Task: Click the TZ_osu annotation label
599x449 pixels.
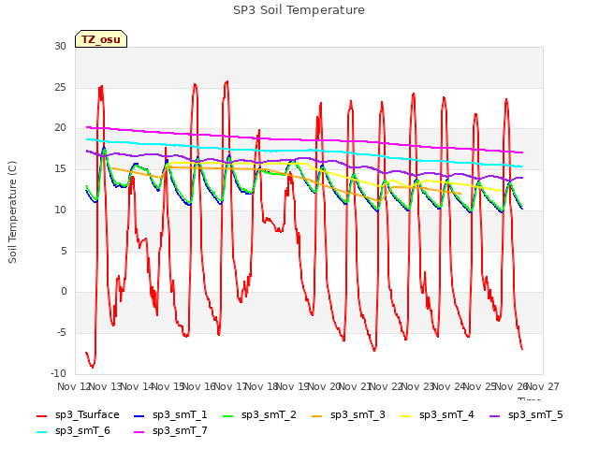Action: coord(101,39)
